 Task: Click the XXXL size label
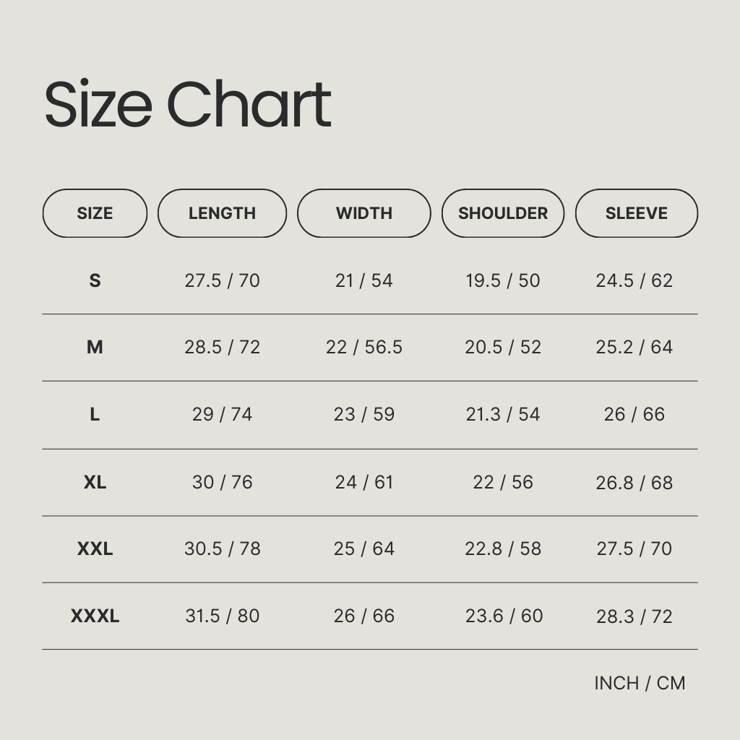tap(95, 616)
